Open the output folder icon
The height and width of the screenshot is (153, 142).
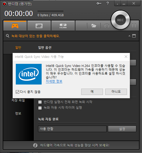click(x=94, y=26)
